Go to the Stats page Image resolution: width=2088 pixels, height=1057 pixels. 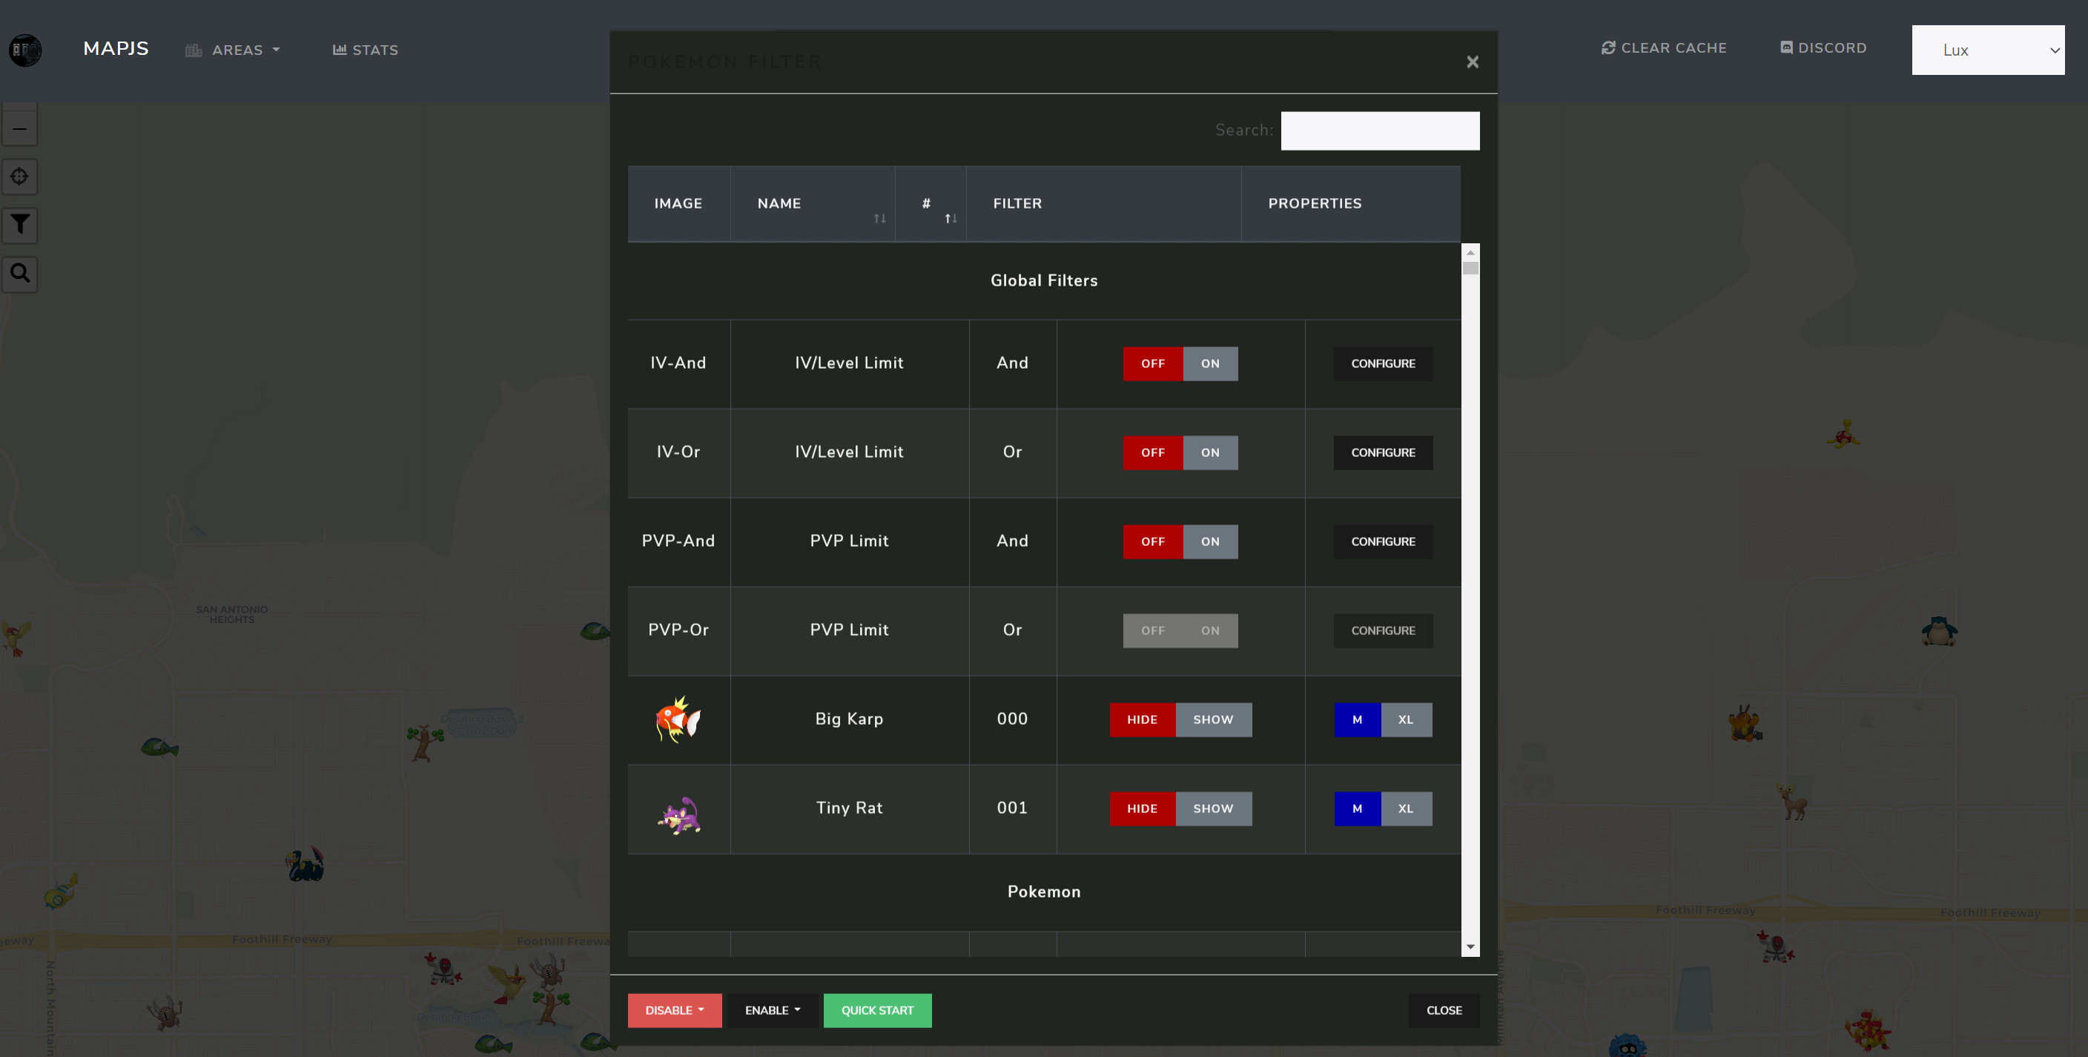click(x=366, y=50)
